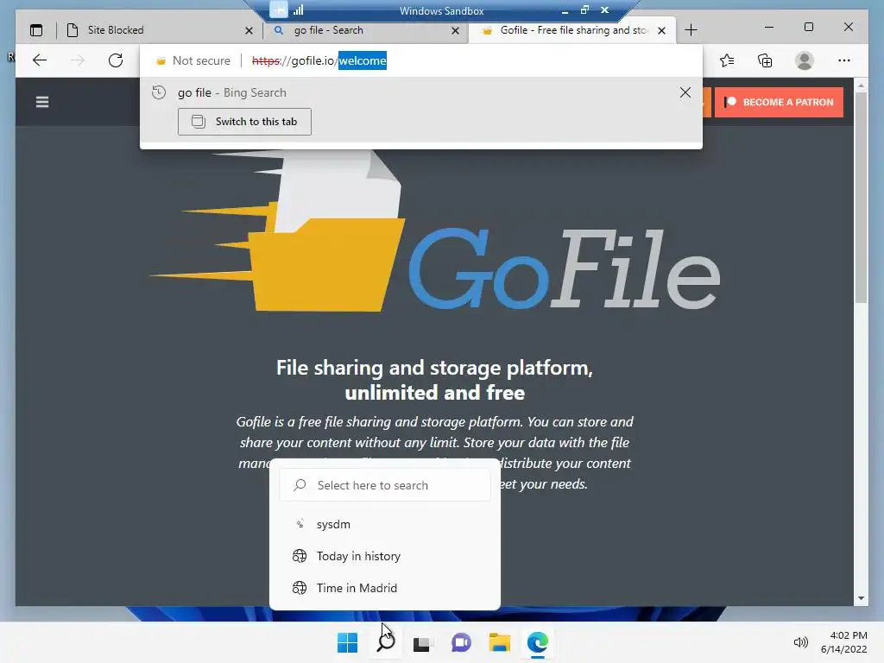This screenshot has height=663, width=884.
Task: Open Task View from the taskbar
Action: click(x=421, y=643)
